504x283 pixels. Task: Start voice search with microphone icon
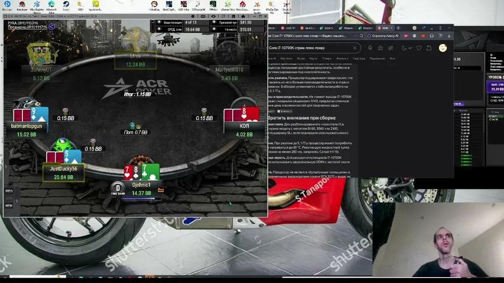370,48
